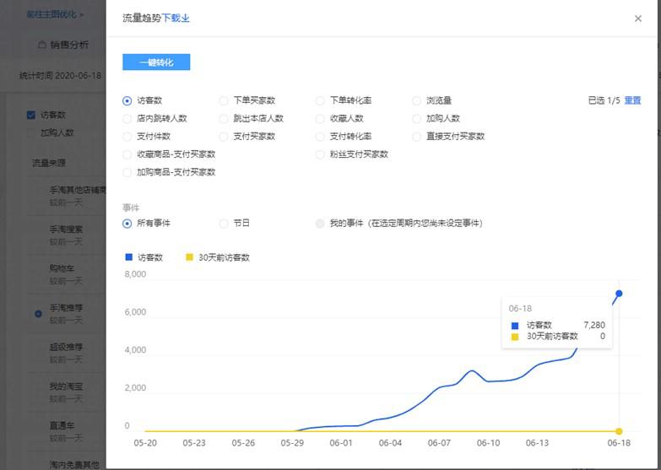Toggle 访客数 checkbox in background page
Image resolution: width=661 pixels, height=470 pixels.
30,115
